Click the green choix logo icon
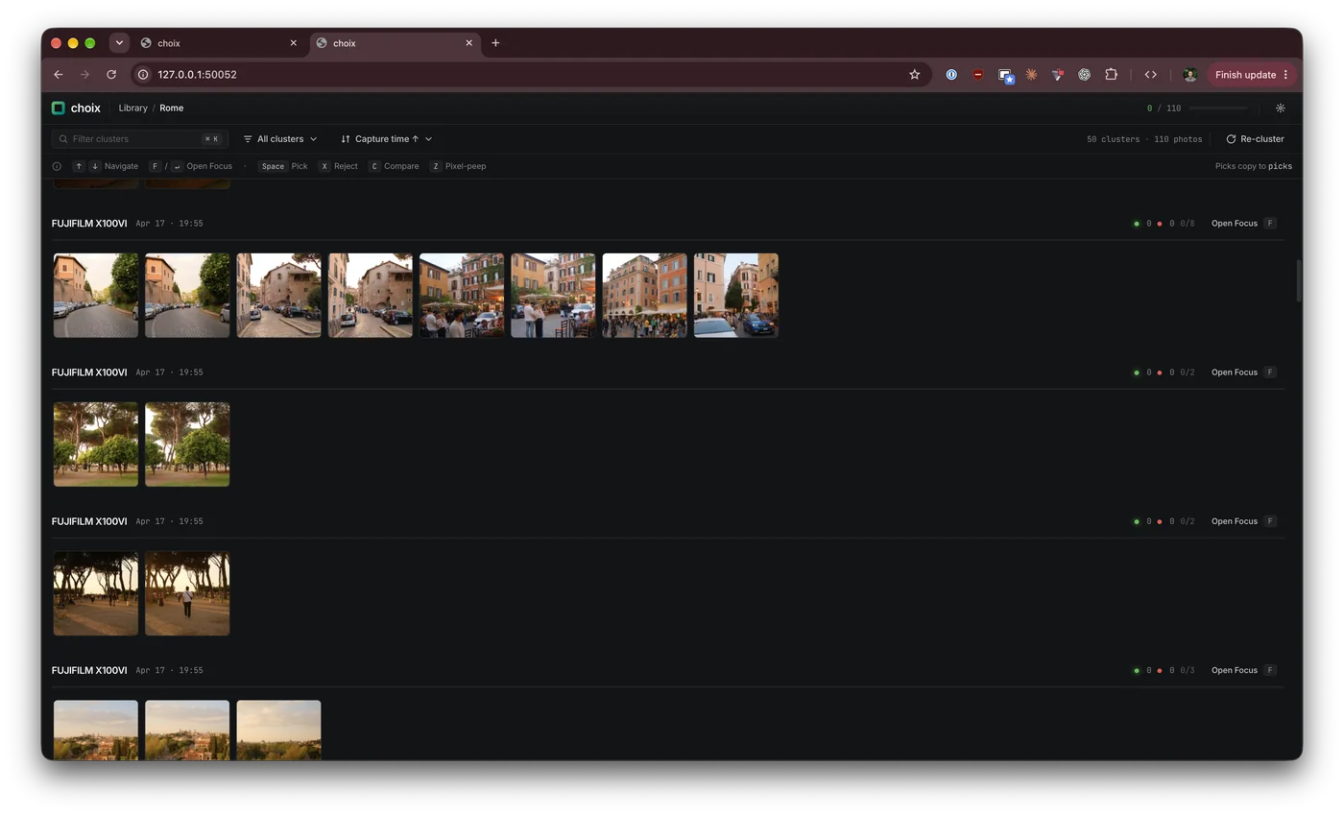Screen dimensions: 1344x815 point(59,108)
